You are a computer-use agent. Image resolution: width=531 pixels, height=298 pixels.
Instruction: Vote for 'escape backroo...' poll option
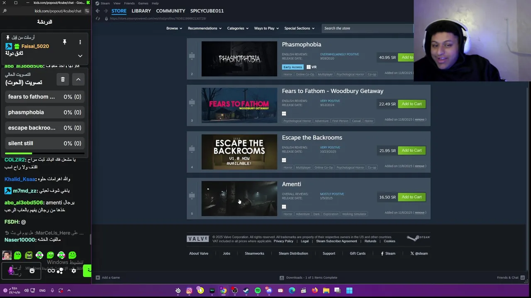45,128
